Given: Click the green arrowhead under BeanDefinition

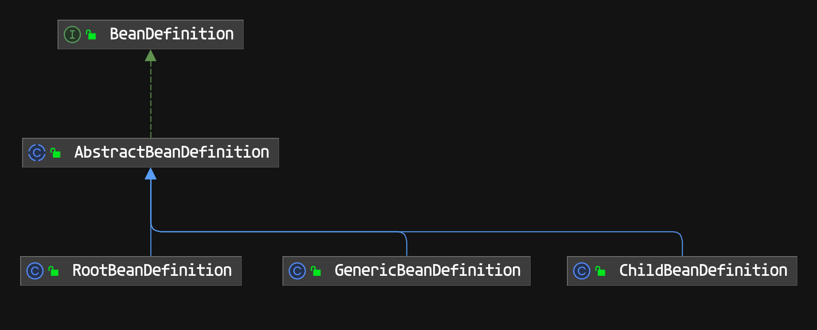Looking at the screenshot, I should pyautogui.click(x=151, y=56).
